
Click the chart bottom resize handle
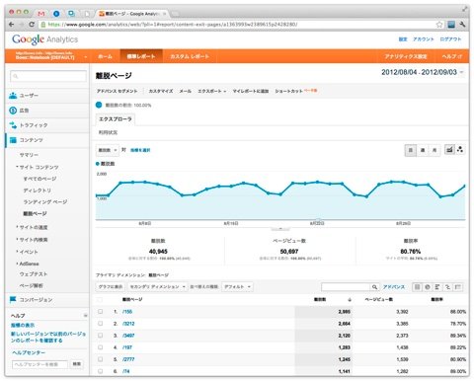point(280,229)
